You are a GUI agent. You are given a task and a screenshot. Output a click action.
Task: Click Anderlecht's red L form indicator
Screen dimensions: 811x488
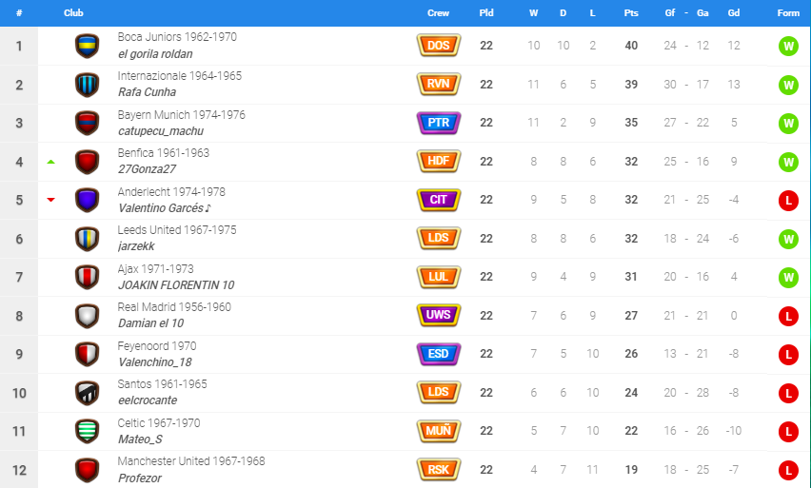(x=788, y=200)
